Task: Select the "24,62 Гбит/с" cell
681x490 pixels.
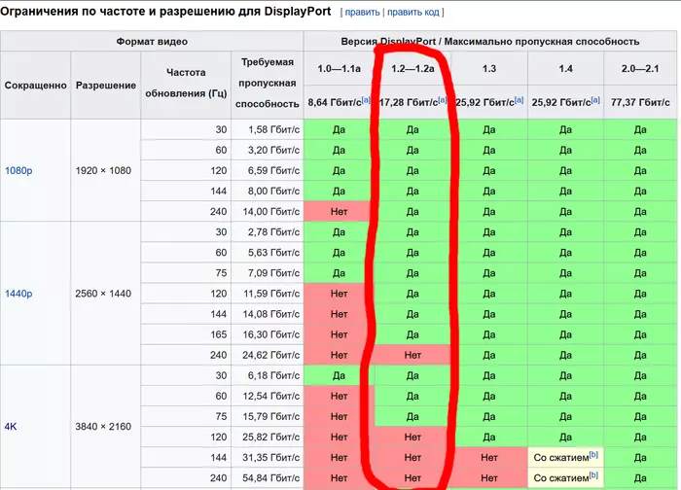Action: [268, 355]
